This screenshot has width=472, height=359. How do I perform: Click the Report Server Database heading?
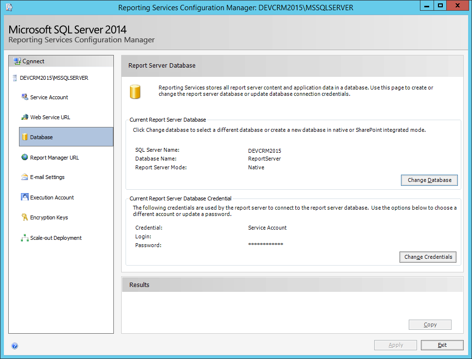162,66
